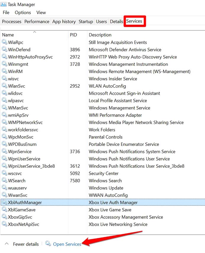Image resolution: width=205 pixels, height=253 pixels.
Task: Click WWAN AutoConfig description
Action: (x=108, y=195)
